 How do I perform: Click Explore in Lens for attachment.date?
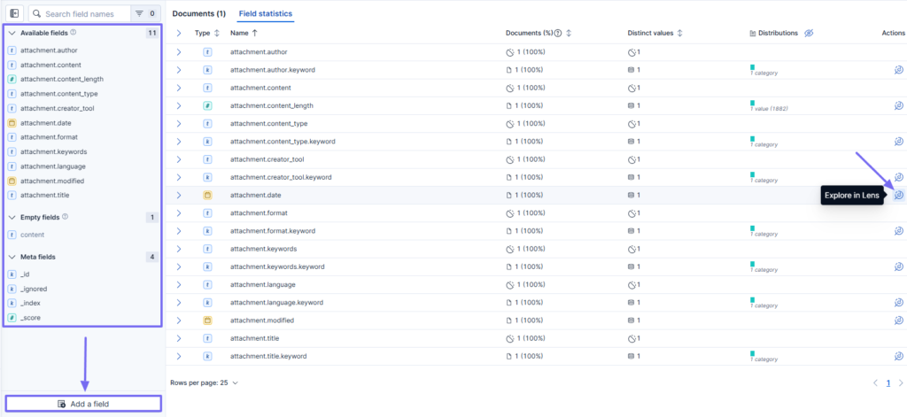[898, 196]
